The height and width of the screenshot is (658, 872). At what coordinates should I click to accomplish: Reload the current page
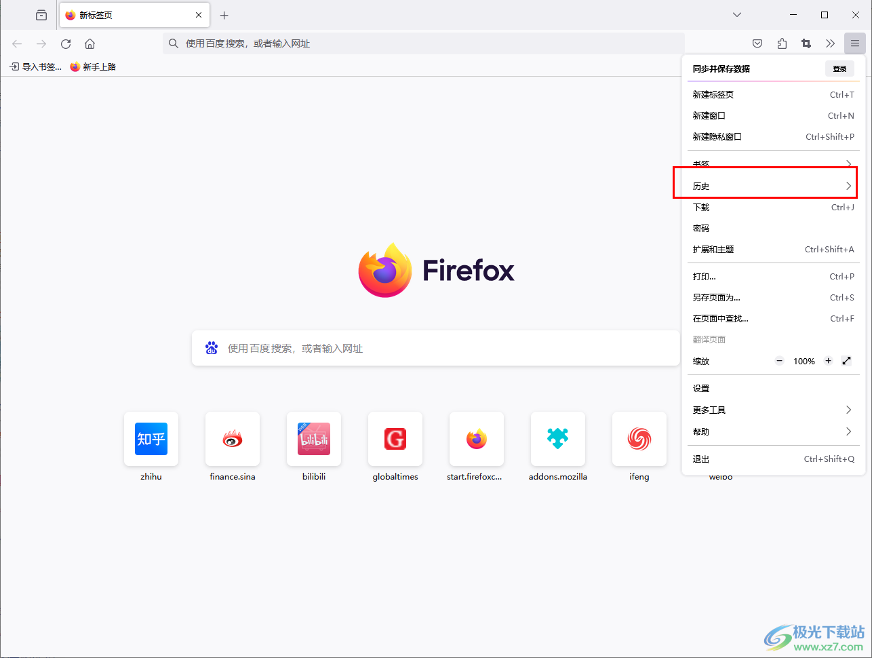coord(66,43)
